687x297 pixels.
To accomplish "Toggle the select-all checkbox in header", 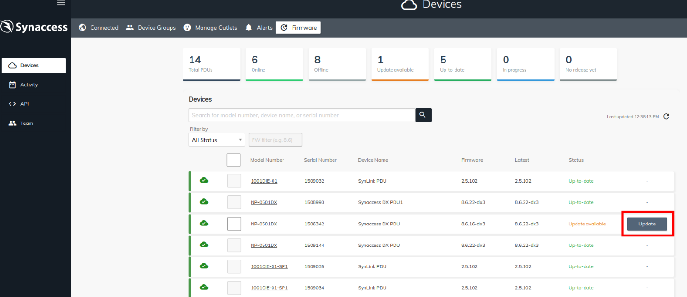I will (x=233, y=160).
